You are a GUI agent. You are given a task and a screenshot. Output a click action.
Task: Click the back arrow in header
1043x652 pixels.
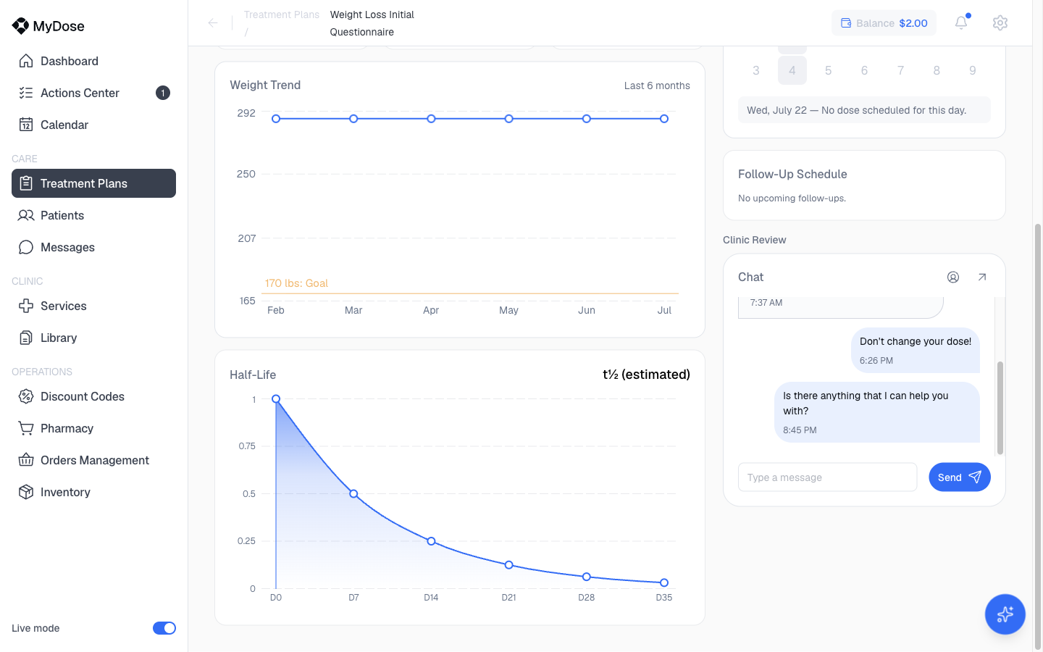pyautogui.click(x=213, y=23)
